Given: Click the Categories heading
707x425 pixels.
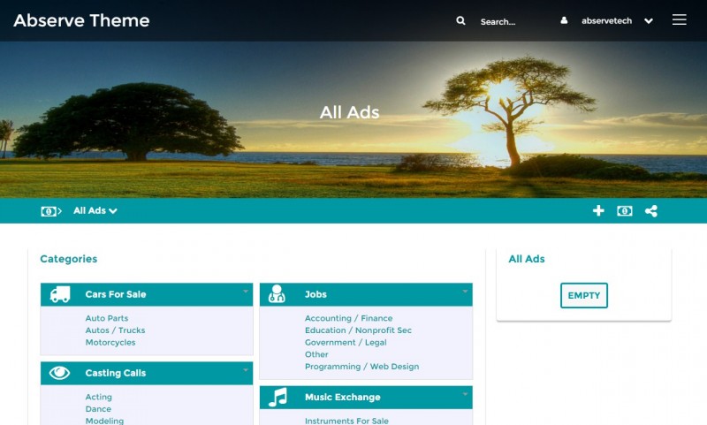Looking at the screenshot, I should point(69,259).
